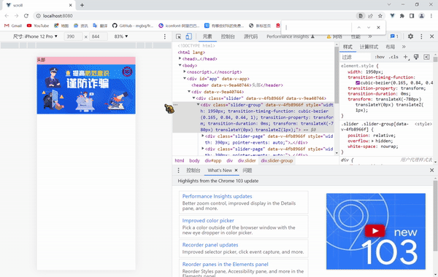Open cubic-bezier easing editor swatch
Viewport: 438px width, 277px height.
[x=358, y=83]
